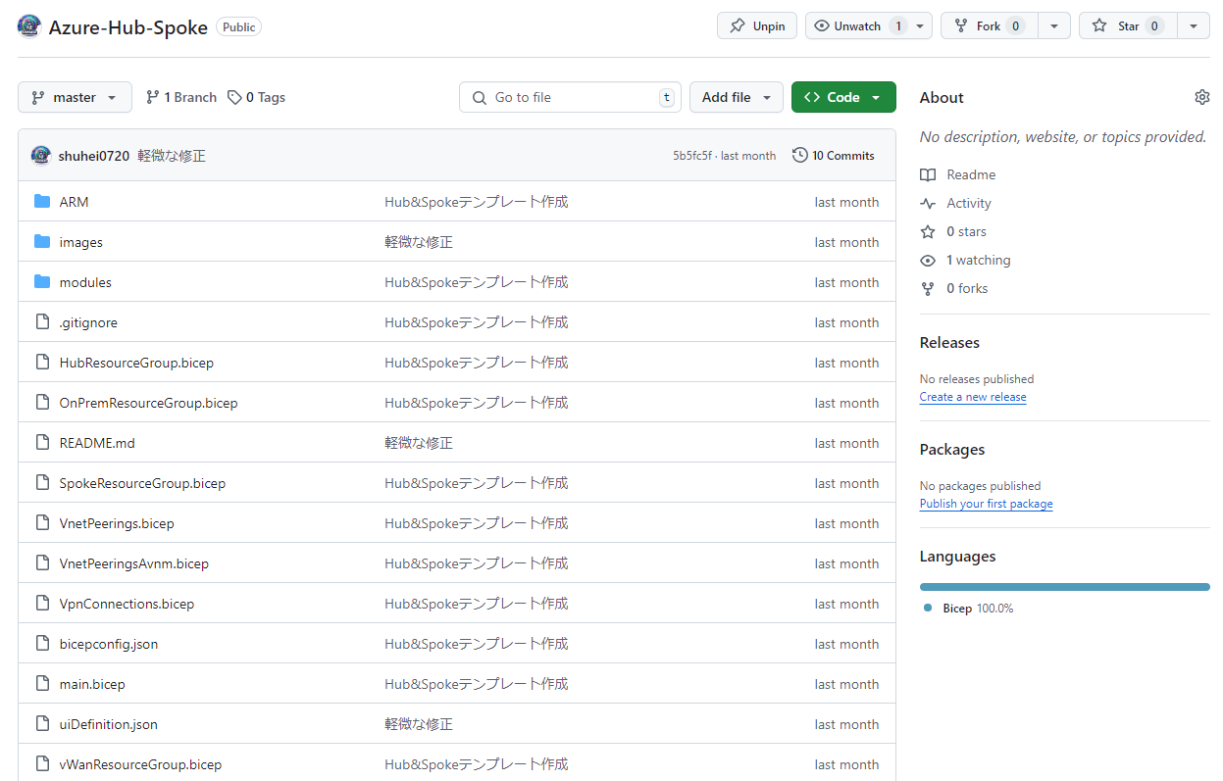The height and width of the screenshot is (781, 1223).
Task: Open the uiDefinition.json file
Action: coord(108,724)
